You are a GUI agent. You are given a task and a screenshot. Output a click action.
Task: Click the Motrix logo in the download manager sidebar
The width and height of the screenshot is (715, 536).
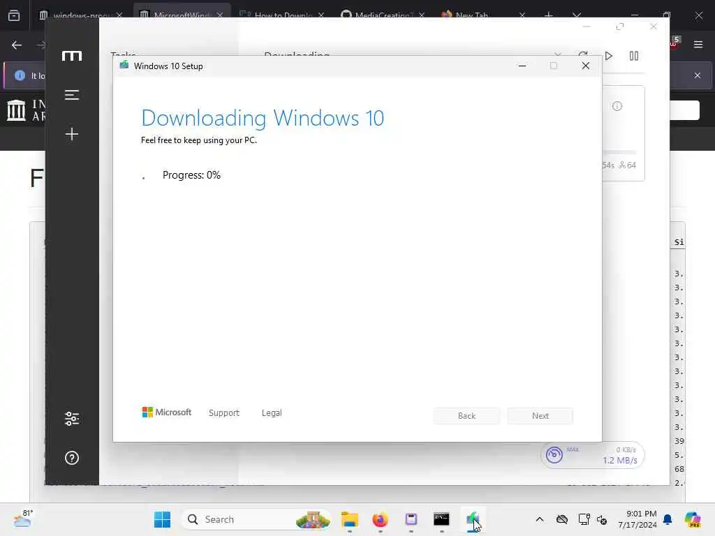pos(72,56)
